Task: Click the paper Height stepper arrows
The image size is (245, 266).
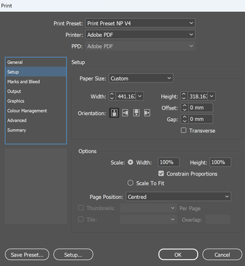Action: click(184, 96)
